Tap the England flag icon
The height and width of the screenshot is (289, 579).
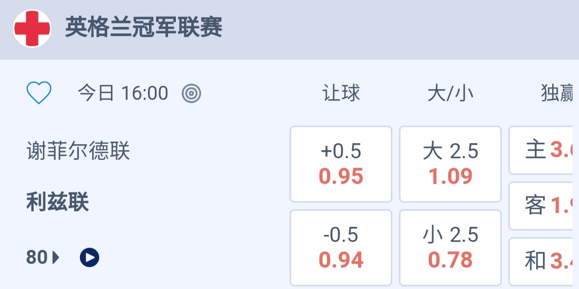[x=32, y=28]
